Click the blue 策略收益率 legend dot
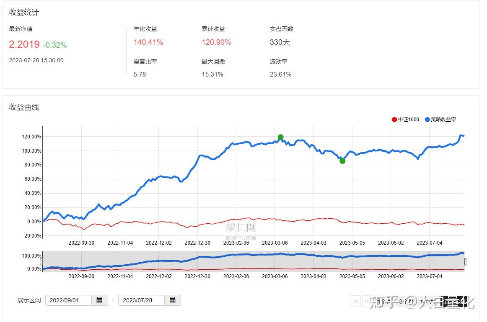 pos(427,120)
